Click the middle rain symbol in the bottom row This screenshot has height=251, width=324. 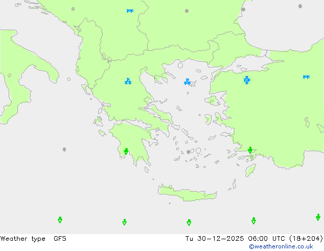189,222
